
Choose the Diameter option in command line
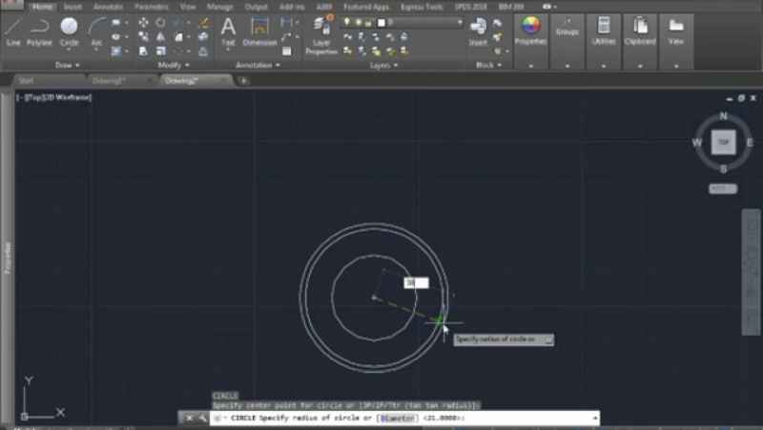(398, 418)
